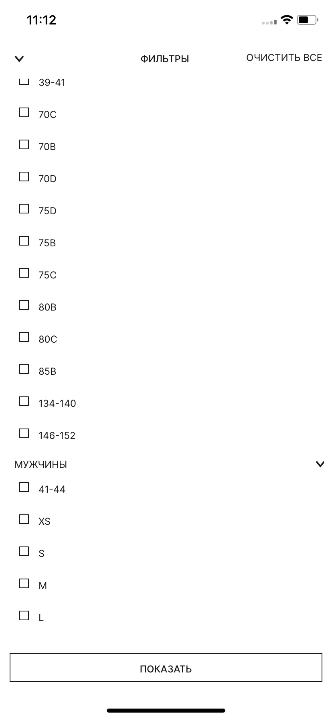Image resolution: width=332 pixels, height=719 pixels.
Task: Check the men's 41-44 size box
Action: [x=24, y=487]
